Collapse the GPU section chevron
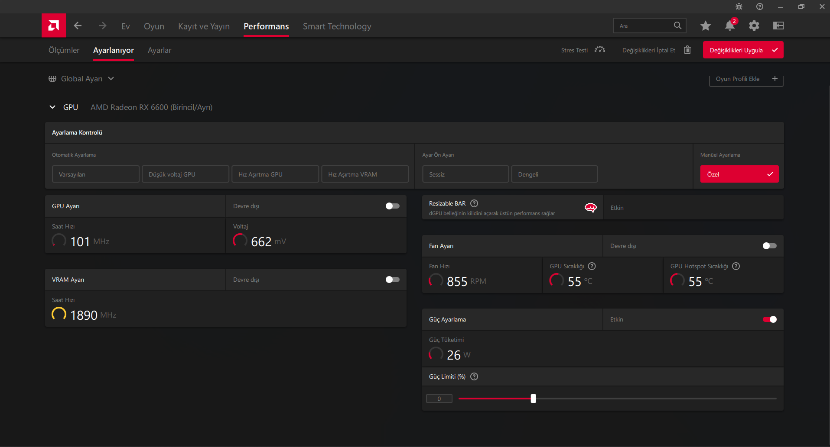830x447 pixels. (52, 107)
